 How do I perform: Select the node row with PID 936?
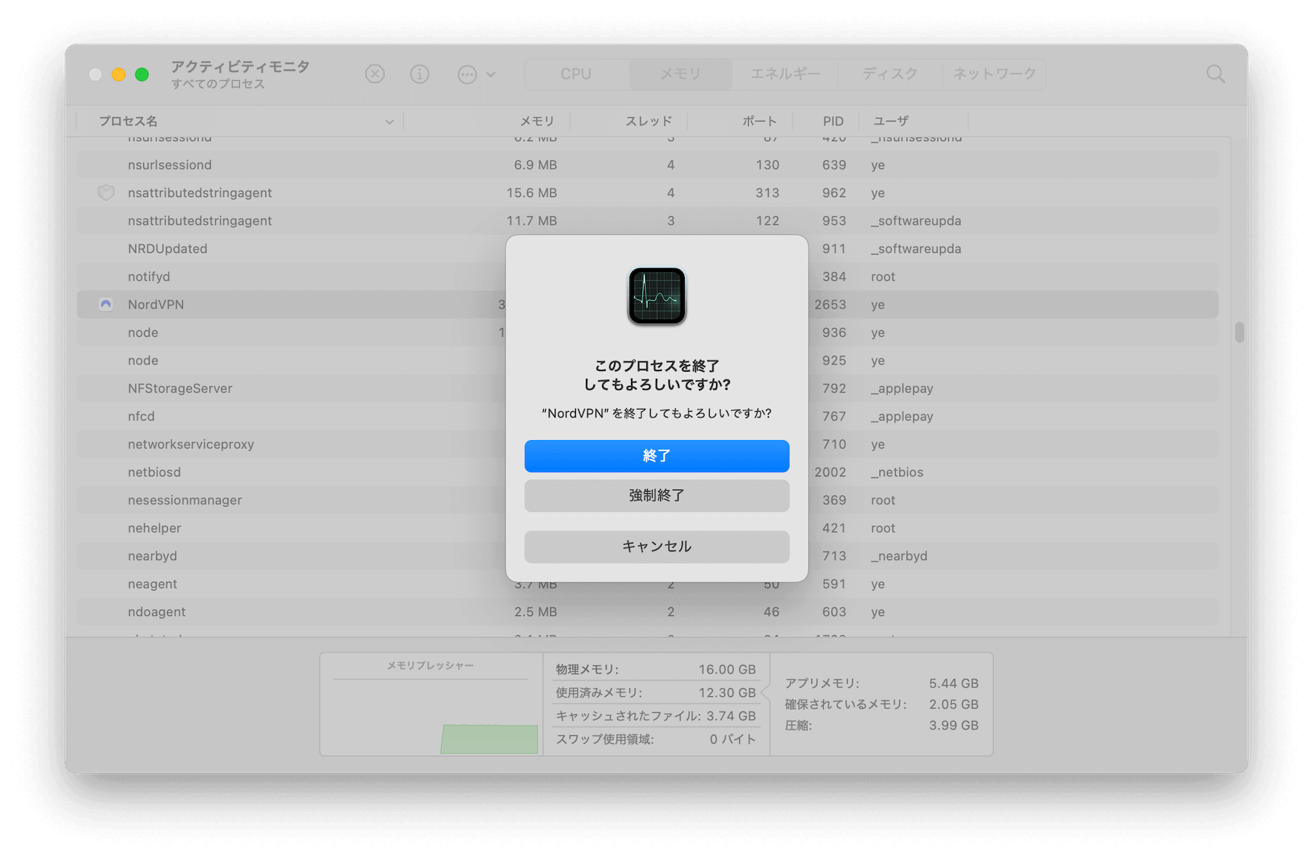tap(648, 332)
